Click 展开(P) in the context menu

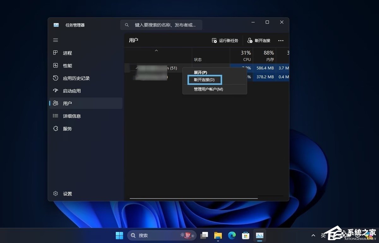(200, 73)
